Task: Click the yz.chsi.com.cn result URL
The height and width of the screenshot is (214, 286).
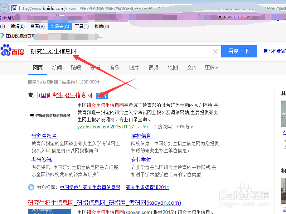Action: (x=93, y=127)
